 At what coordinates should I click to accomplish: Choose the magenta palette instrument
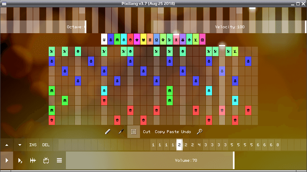(x=137, y=40)
